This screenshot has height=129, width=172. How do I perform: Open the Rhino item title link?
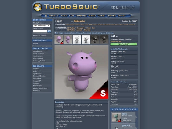pos(125,114)
